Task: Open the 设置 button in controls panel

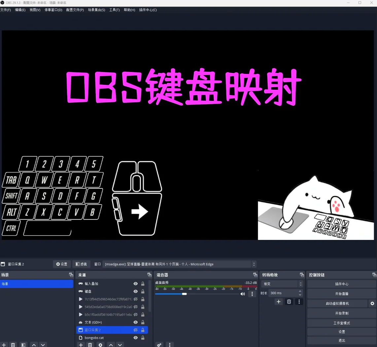Action: point(342,331)
